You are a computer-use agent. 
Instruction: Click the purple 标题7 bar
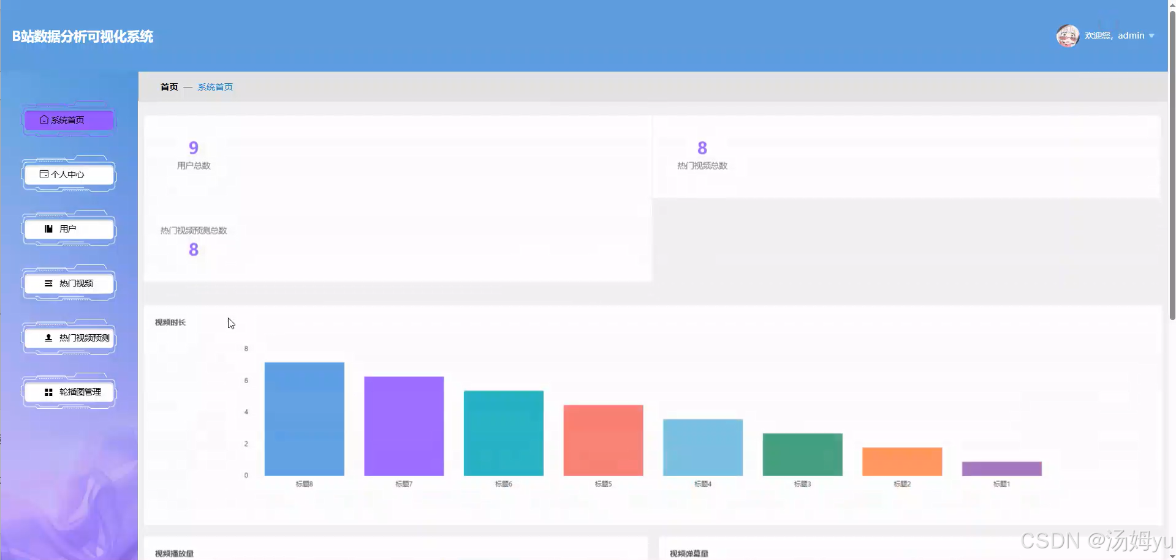point(404,426)
